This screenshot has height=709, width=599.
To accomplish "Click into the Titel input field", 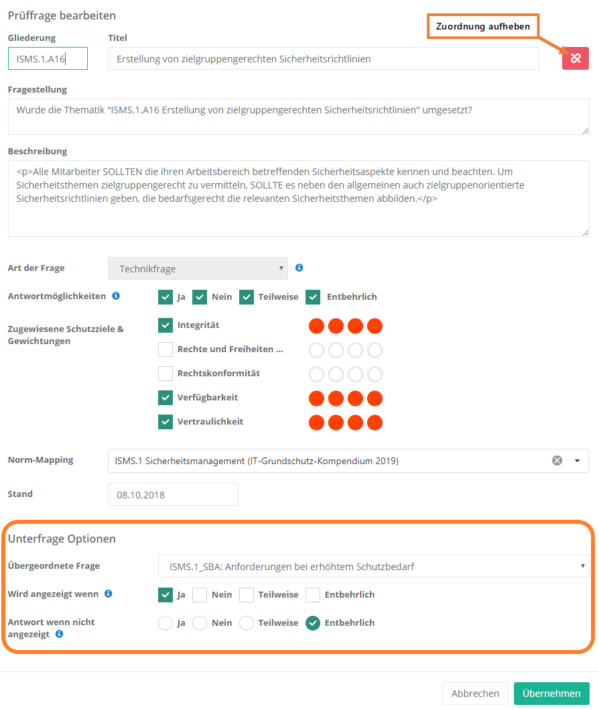I will click(323, 59).
